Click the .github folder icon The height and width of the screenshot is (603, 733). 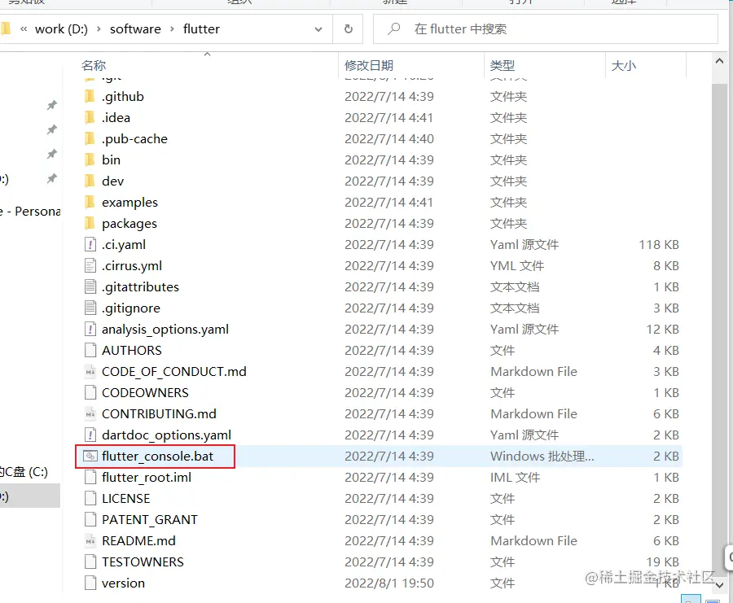90,96
